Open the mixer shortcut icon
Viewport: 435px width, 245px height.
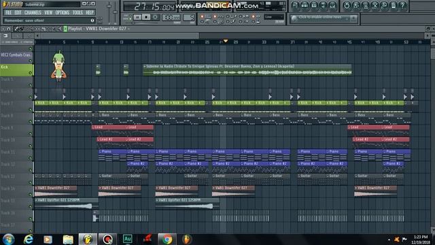tap(332, 5)
